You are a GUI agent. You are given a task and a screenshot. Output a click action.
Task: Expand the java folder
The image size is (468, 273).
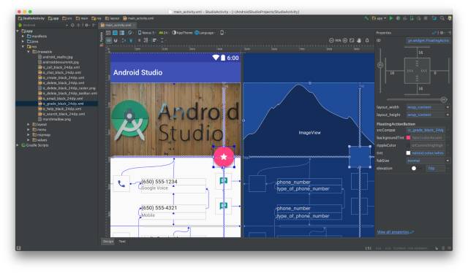pyautogui.click(x=23, y=42)
